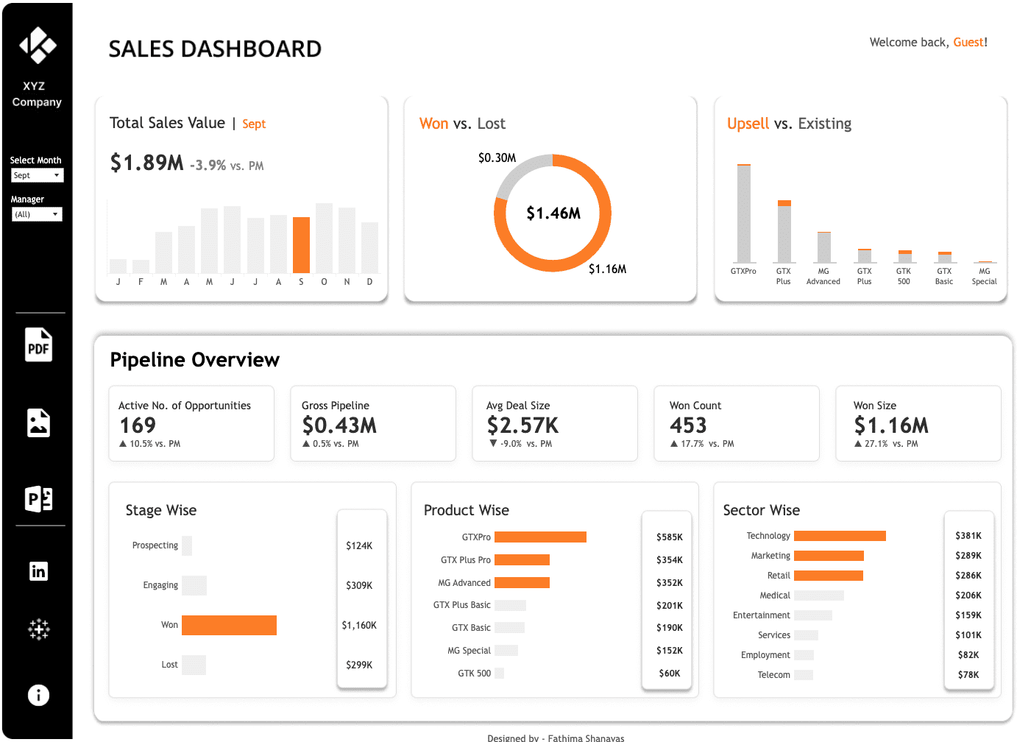
Task: Open the Select Month dropdown
Action: (x=37, y=175)
